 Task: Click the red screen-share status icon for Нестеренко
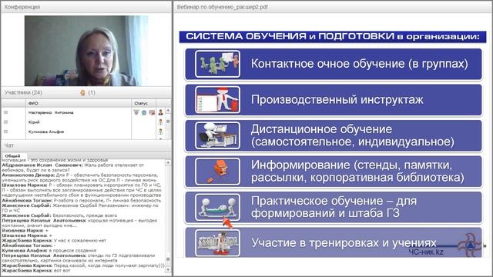152,112
